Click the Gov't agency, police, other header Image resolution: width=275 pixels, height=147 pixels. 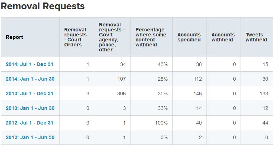tap(112, 37)
